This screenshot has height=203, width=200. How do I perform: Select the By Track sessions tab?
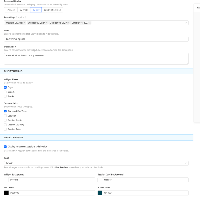(x=24, y=10)
